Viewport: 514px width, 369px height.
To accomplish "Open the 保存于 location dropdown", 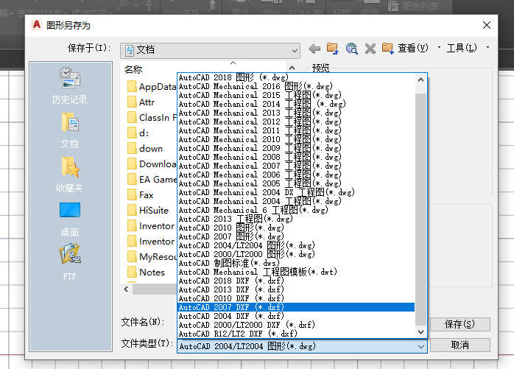I will pyautogui.click(x=210, y=51).
